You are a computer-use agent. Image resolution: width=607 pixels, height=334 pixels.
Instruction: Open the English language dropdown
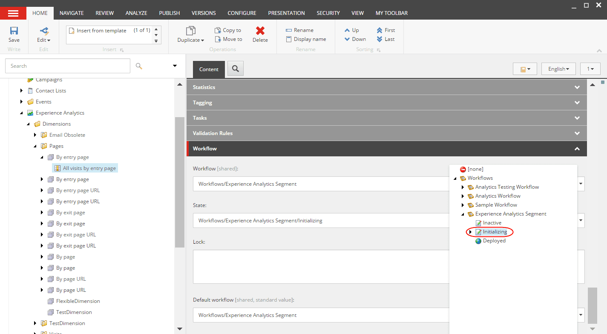coord(558,69)
